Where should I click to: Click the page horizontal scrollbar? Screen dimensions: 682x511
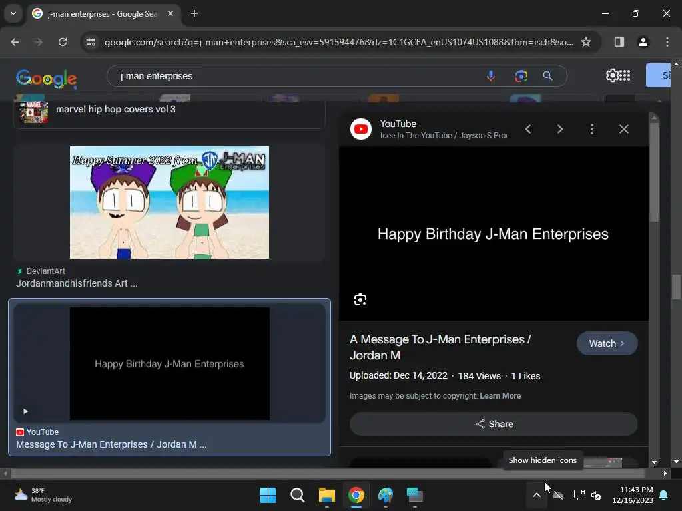[x=328, y=473]
